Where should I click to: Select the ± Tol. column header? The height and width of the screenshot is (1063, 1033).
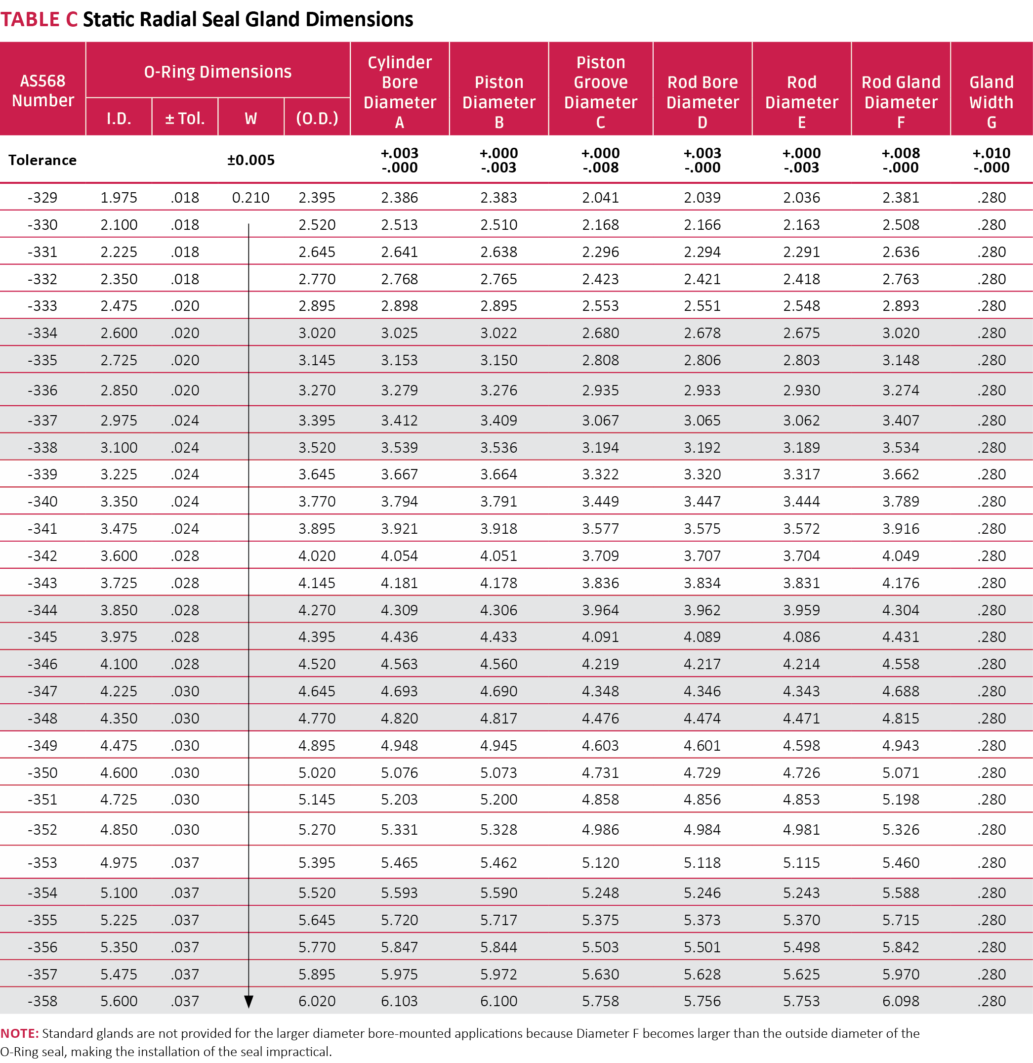pos(185,118)
